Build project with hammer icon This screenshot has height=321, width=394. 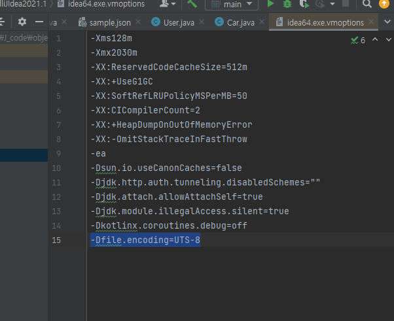192,4
